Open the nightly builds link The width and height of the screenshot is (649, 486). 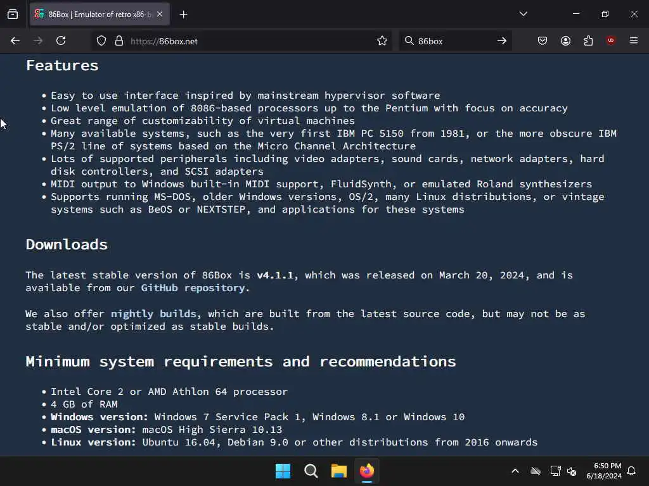pos(153,314)
